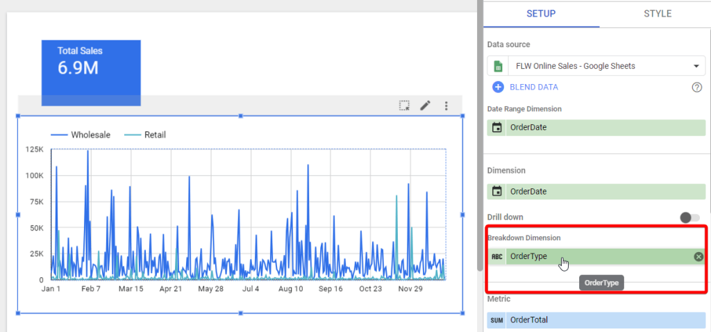This screenshot has height=332, width=711.
Task: Click the SUM aggregation icon on OrderTotal
Action: click(497, 320)
